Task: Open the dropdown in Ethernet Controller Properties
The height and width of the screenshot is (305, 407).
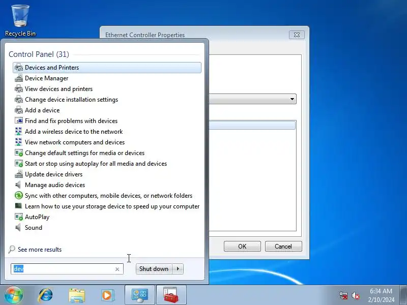Action: [292, 99]
